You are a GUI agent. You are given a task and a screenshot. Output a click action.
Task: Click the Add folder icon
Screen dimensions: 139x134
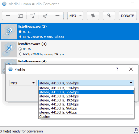pos(20,16)
